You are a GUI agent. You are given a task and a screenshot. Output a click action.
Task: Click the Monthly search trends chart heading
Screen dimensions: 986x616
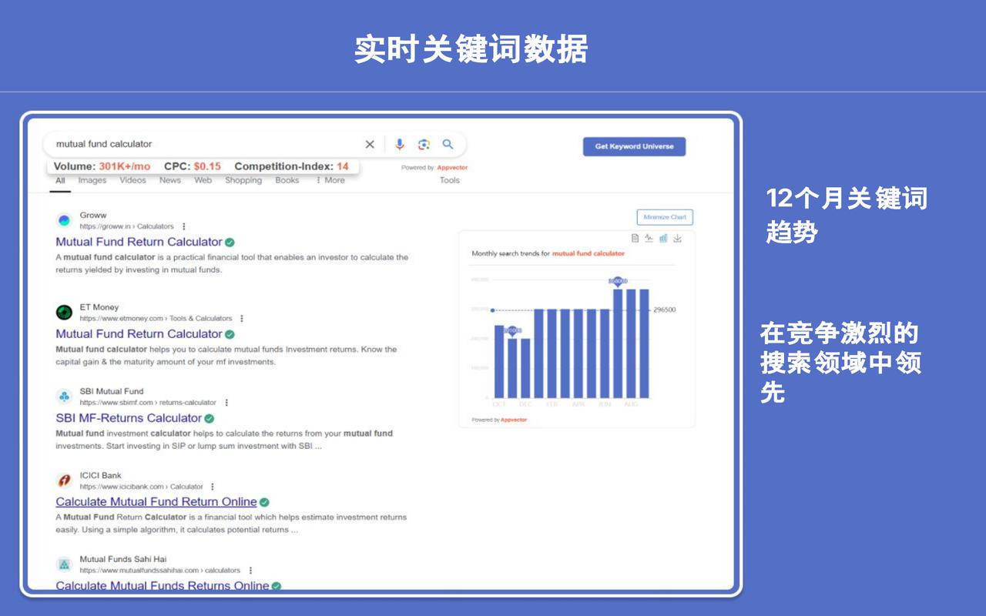pos(548,253)
